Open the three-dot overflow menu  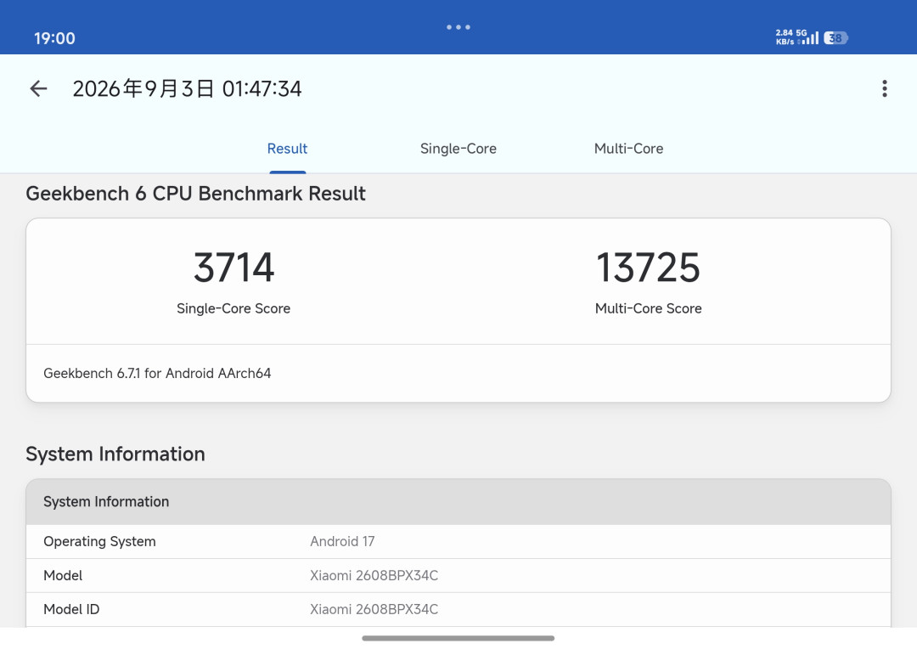884,88
